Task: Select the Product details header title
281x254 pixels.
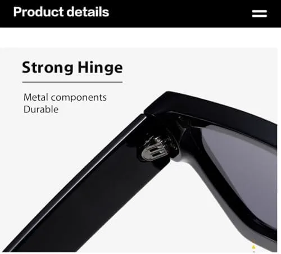Action: click(61, 12)
